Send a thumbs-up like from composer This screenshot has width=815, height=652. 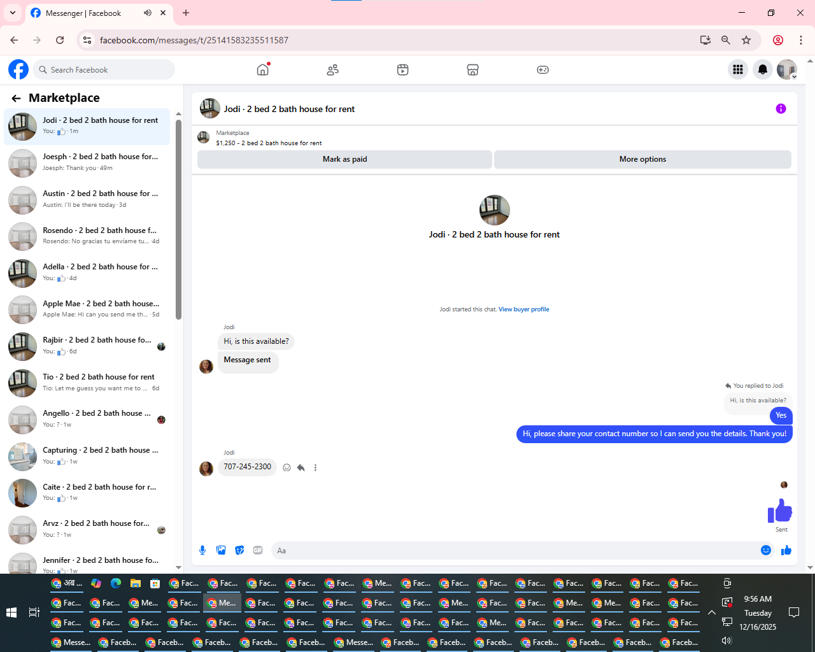tap(786, 550)
